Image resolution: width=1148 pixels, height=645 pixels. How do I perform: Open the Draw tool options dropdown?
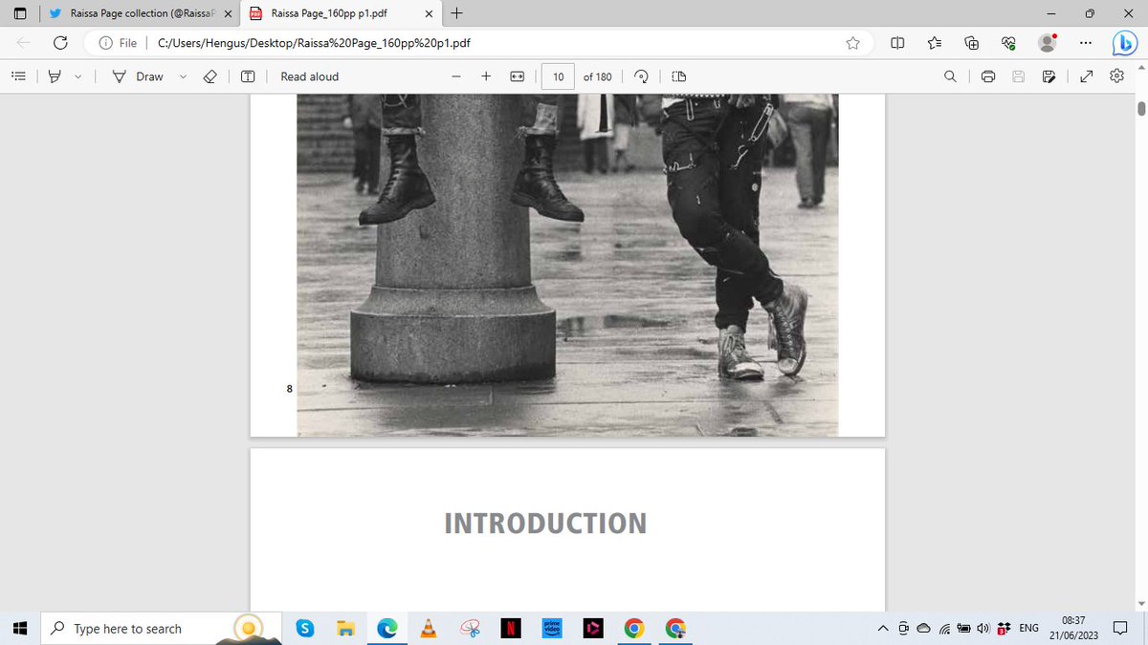(x=182, y=76)
